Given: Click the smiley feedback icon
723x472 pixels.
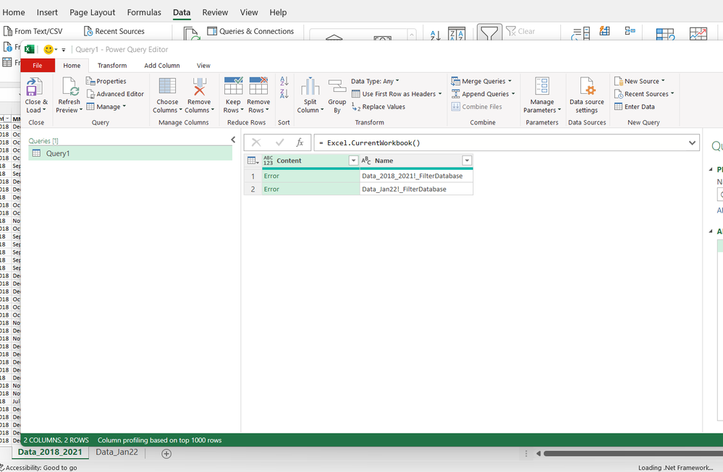Looking at the screenshot, I should pyautogui.click(x=48, y=49).
